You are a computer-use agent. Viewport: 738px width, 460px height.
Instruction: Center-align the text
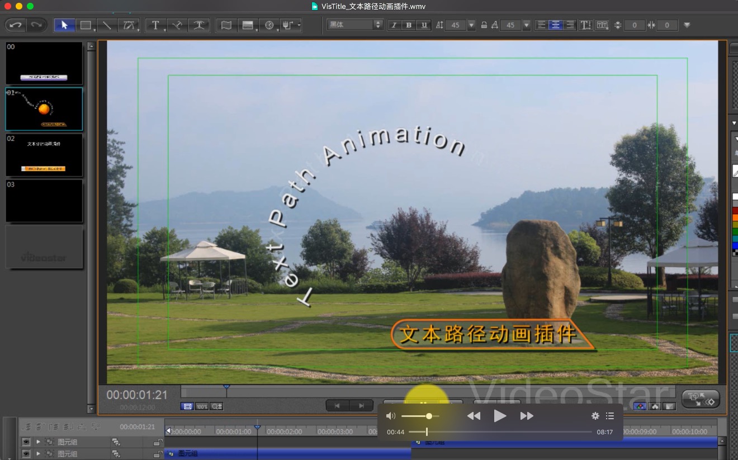[x=555, y=25]
